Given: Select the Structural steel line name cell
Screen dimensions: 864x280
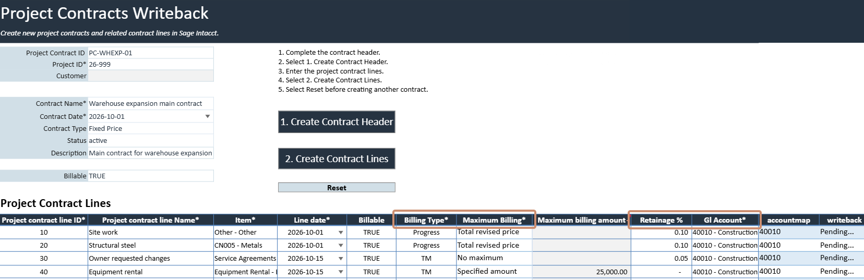Looking at the screenshot, I should click(x=150, y=246).
